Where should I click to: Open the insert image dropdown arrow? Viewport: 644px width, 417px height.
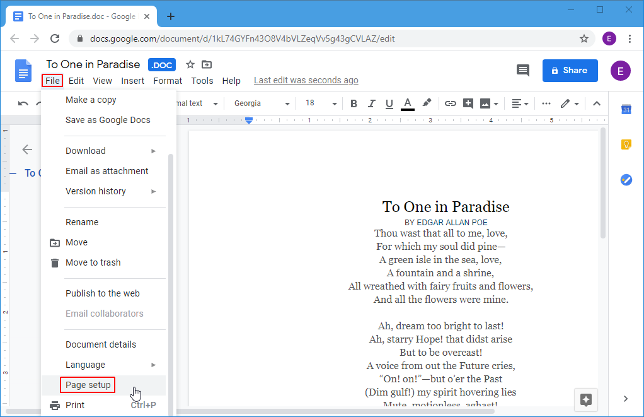[497, 103]
